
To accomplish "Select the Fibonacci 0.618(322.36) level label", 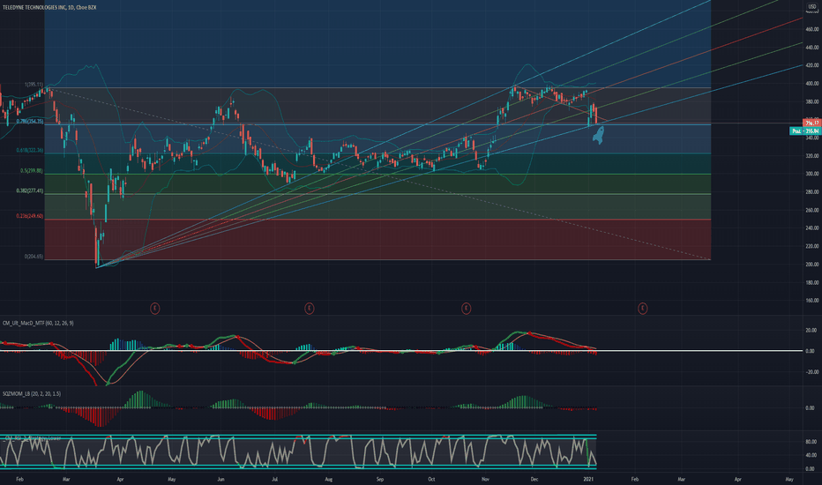I will (x=29, y=151).
